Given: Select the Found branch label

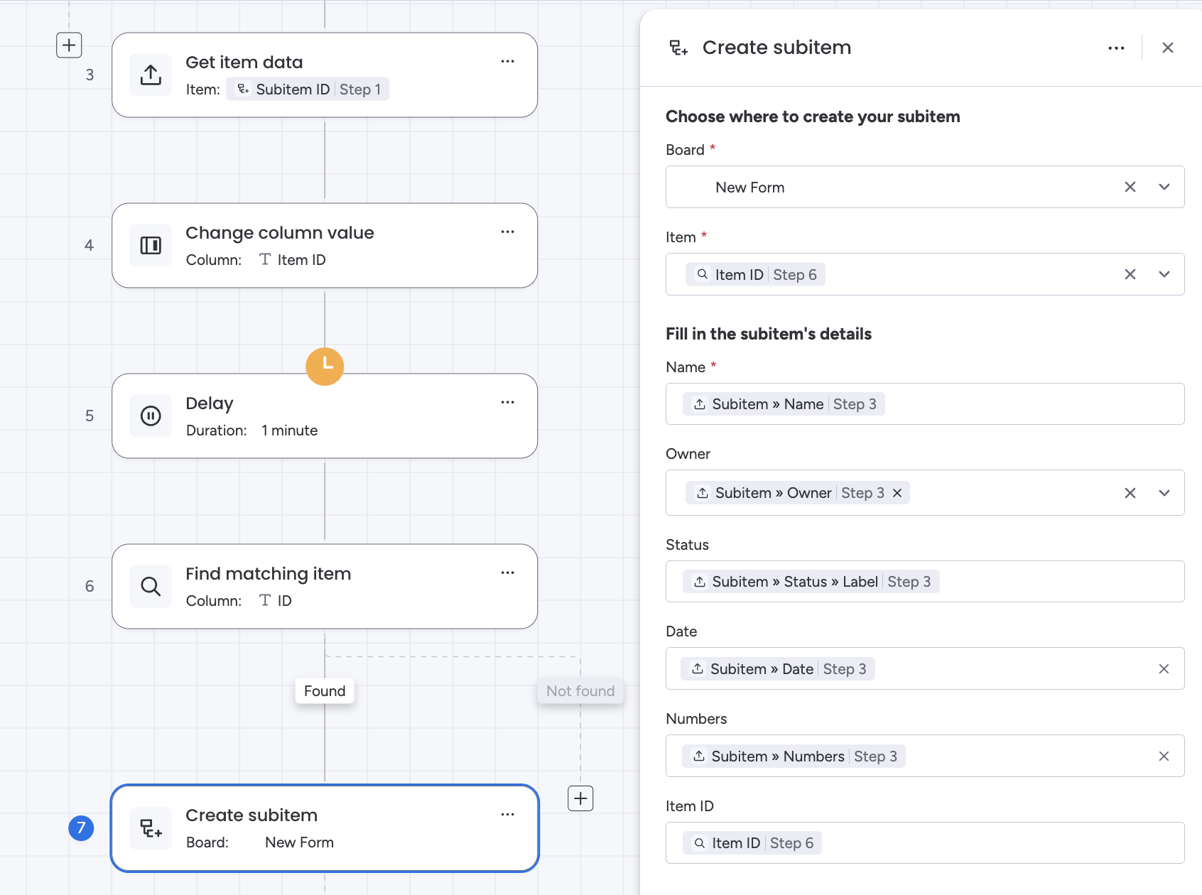Looking at the screenshot, I should pyautogui.click(x=325, y=691).
